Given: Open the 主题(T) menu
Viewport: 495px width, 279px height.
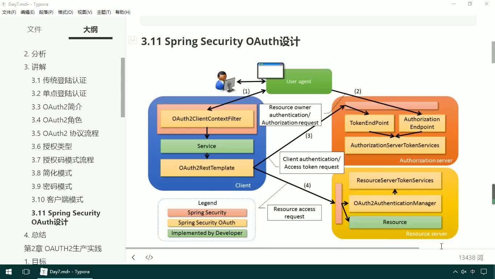Looking at the screenshot, I should [x=104, y=12].
